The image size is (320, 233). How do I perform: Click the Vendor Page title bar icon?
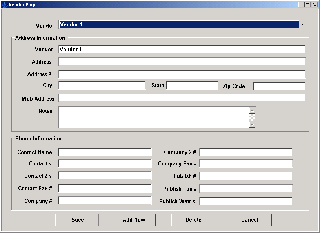(x=5, y=5)
